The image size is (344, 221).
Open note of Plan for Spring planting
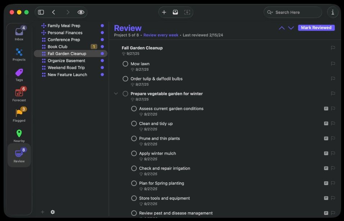tap(326, 183)
